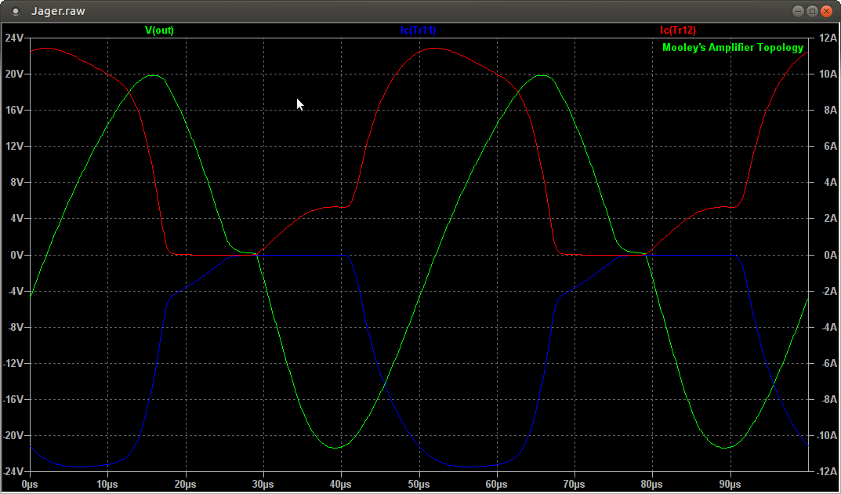Screen dimensions: 841x494
Task: Click the 12A right axis label
Action: click(x=828, y=38)
